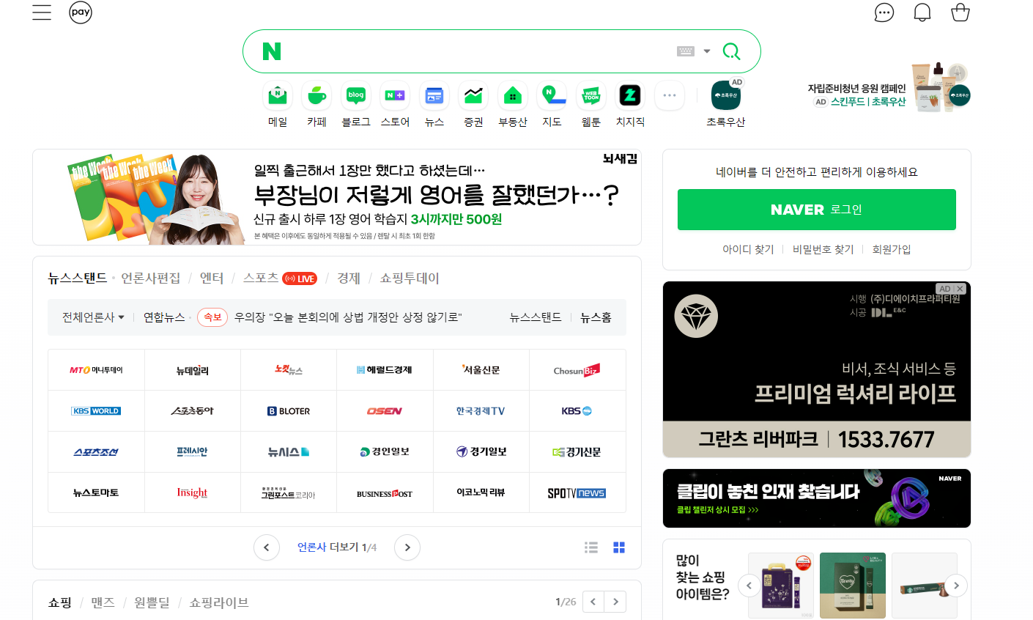
Task: Close the 그란츠 리버파크 ad with X
Action: [960, 289]
